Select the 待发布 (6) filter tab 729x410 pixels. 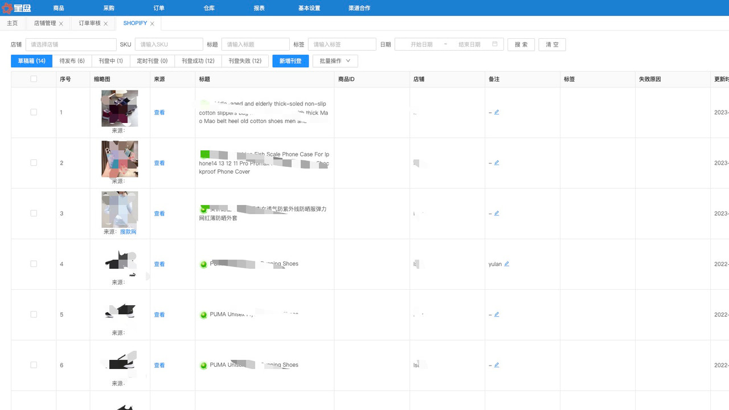[x=72, y=61]
